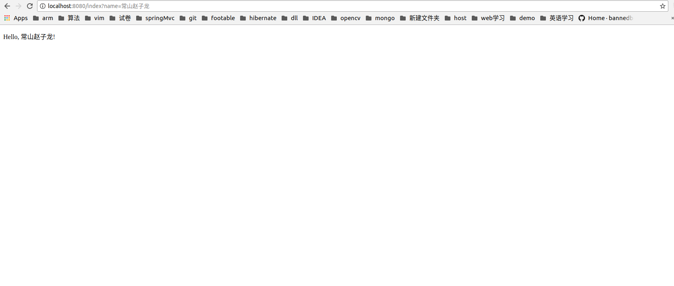Open the footable bookmark folder
The image size is (674, 286).
point(218,18)
